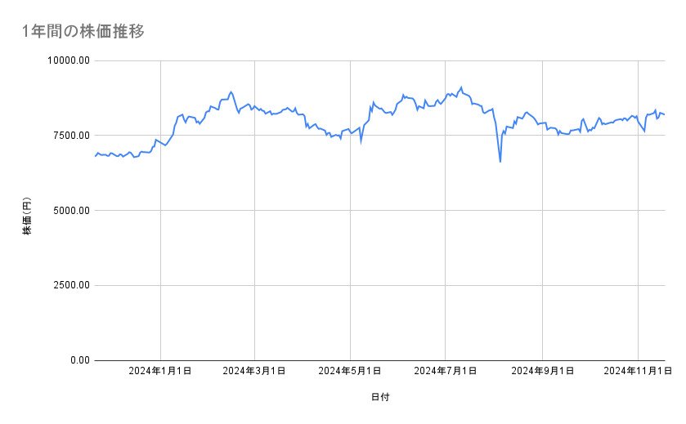Click the 2024年5月1日 date label
The height and width of the screenshot is (424, 686).
350,371
